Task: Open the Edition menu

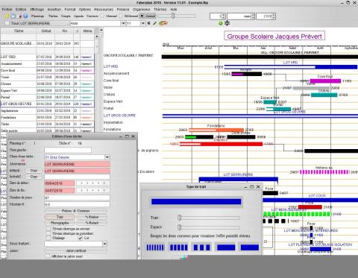Action: [21, 9]
